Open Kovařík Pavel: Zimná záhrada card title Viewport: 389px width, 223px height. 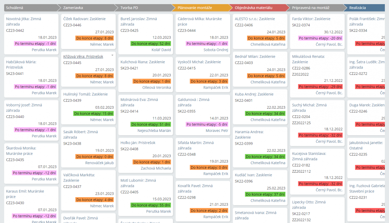point(196,188)
